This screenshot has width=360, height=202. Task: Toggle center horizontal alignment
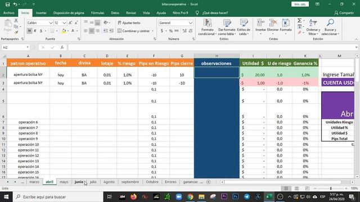click(92, 31)
